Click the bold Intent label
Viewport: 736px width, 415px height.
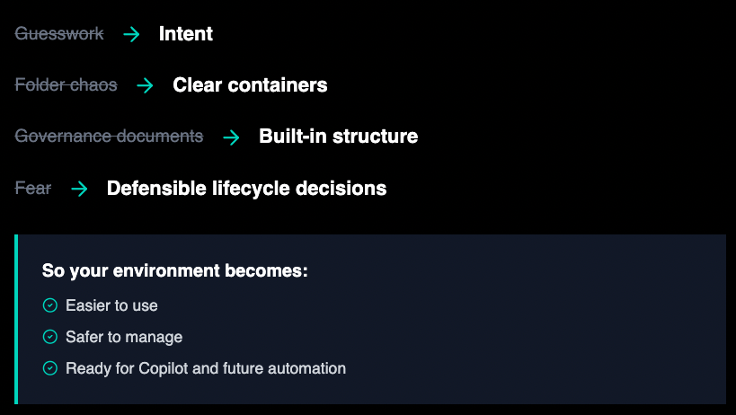tap(185, 34)
